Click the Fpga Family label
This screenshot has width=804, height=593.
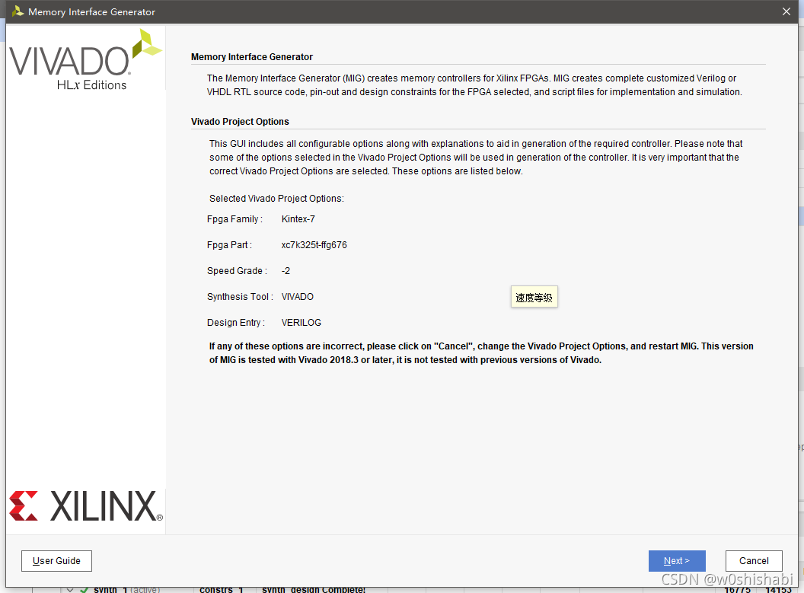[x=234, y=219]
